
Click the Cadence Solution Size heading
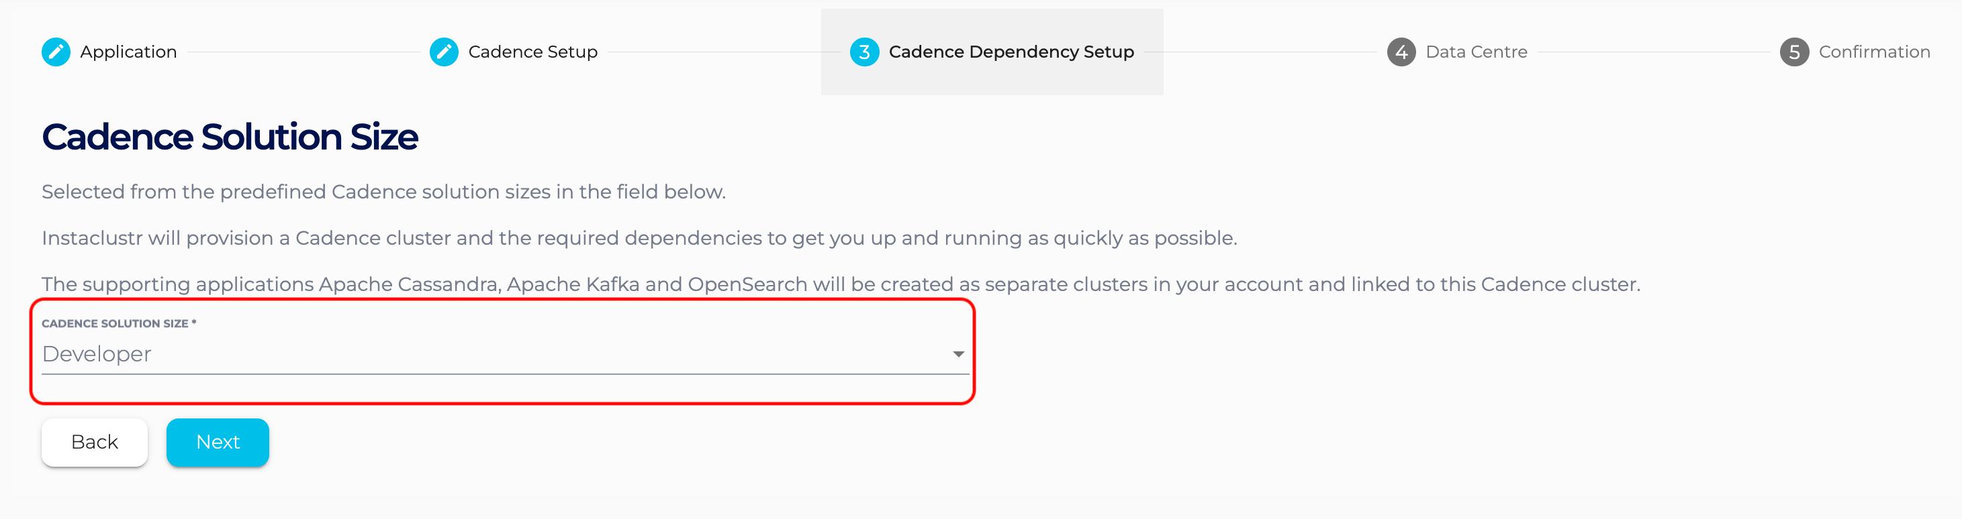point(229,137)
